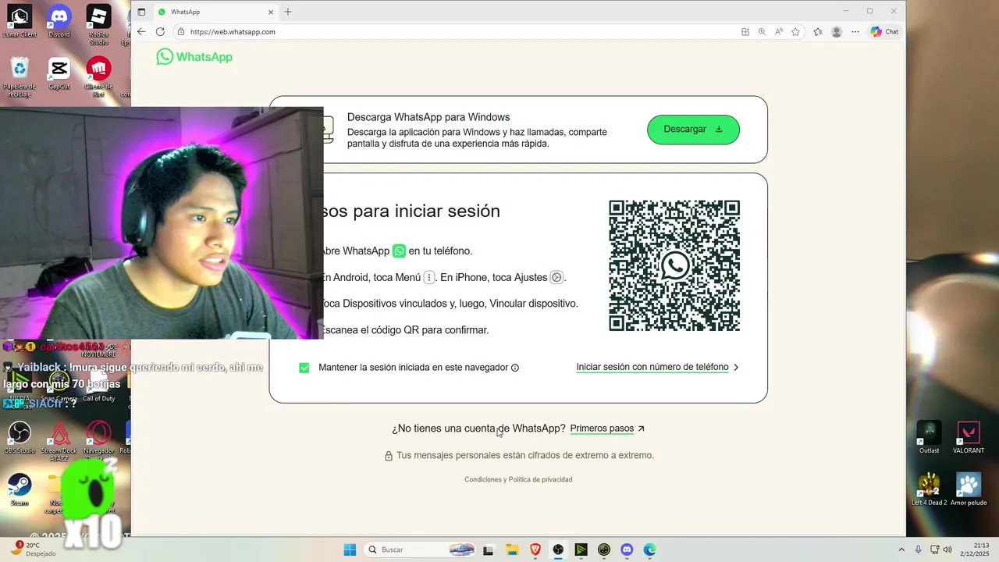Image resolution: width=999 pixels, height=562 pixels.
Task: Open the browser app-available icon
Action: pyautogui.click(x=745, y=32)
